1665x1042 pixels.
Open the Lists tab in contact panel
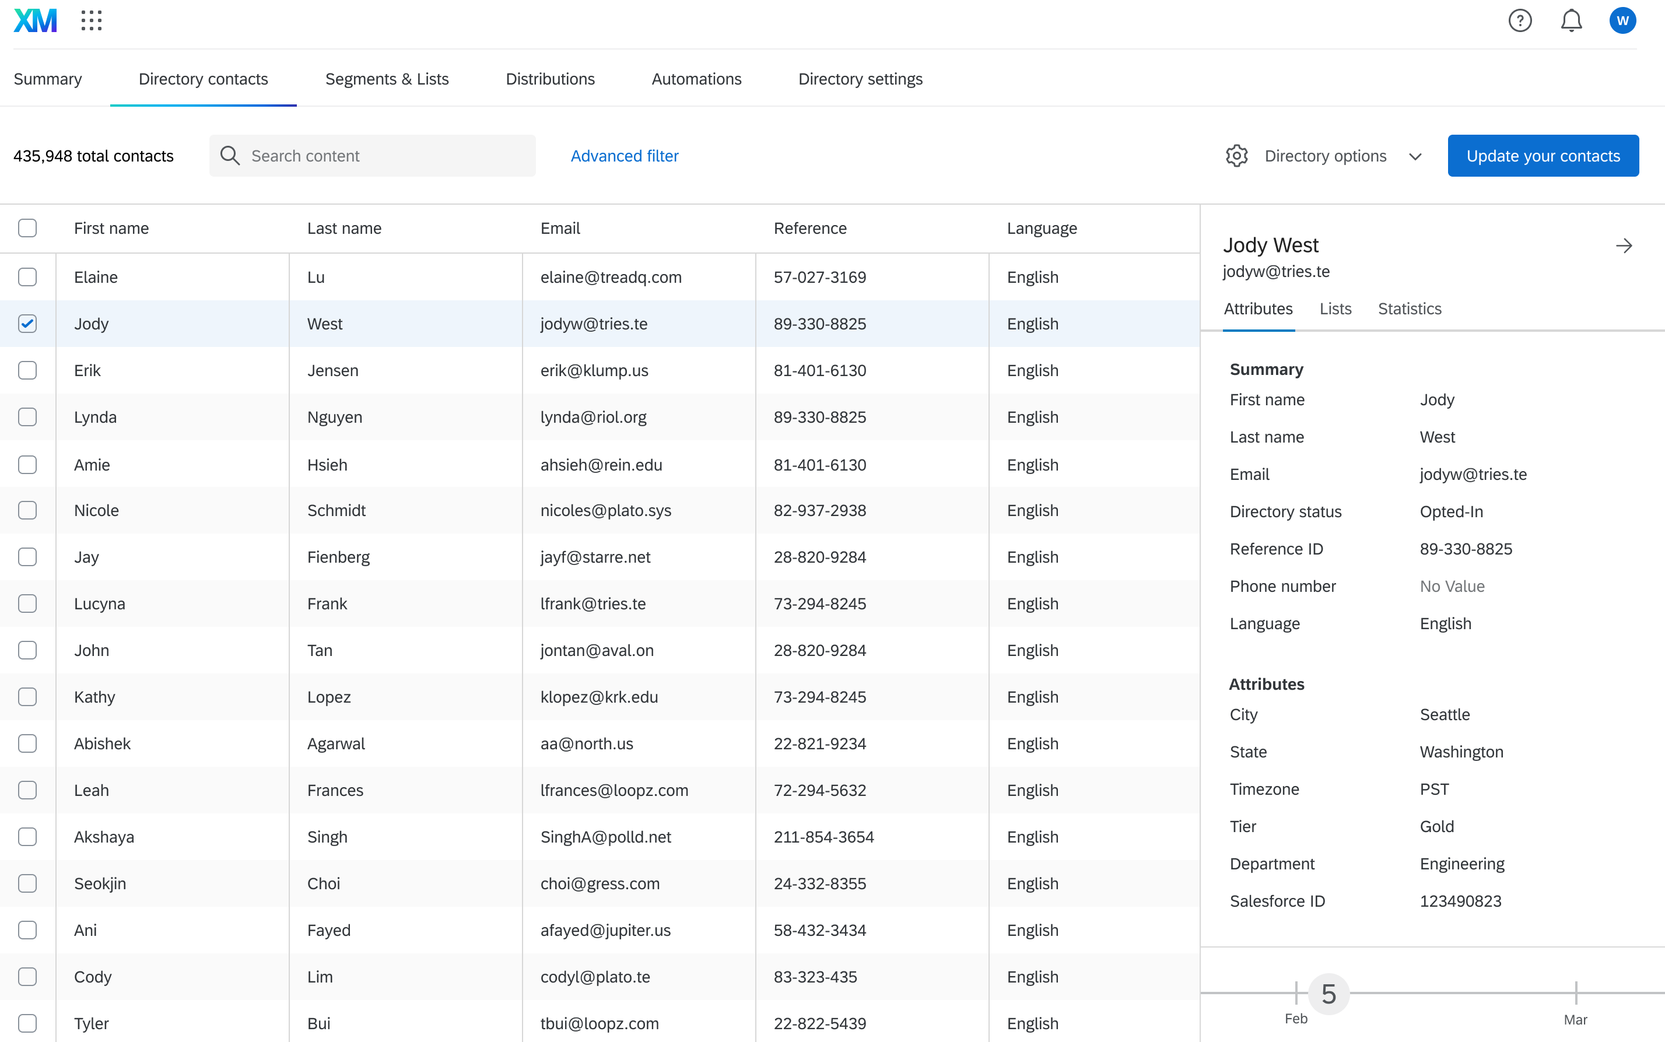1335,308
